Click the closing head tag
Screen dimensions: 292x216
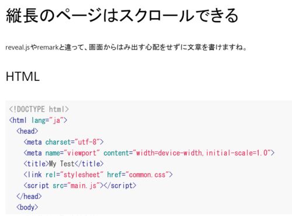tap(29, 196)
